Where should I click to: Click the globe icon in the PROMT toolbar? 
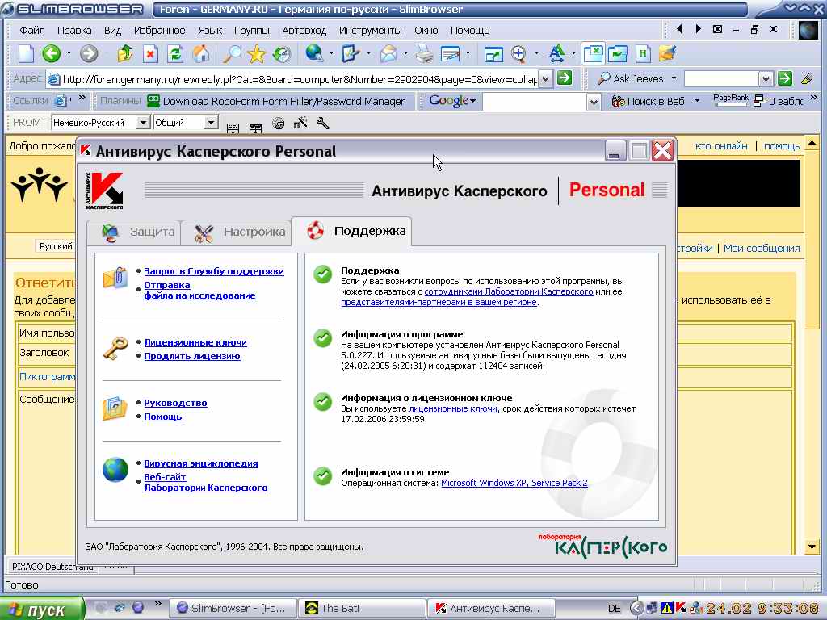coord(278,124)
